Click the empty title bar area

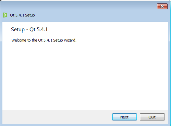coord(91,15)
